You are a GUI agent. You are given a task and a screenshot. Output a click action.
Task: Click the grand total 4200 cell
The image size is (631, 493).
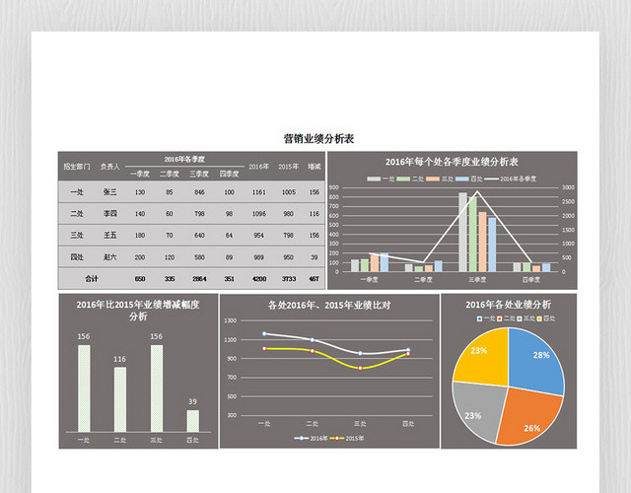coord(258,279)
